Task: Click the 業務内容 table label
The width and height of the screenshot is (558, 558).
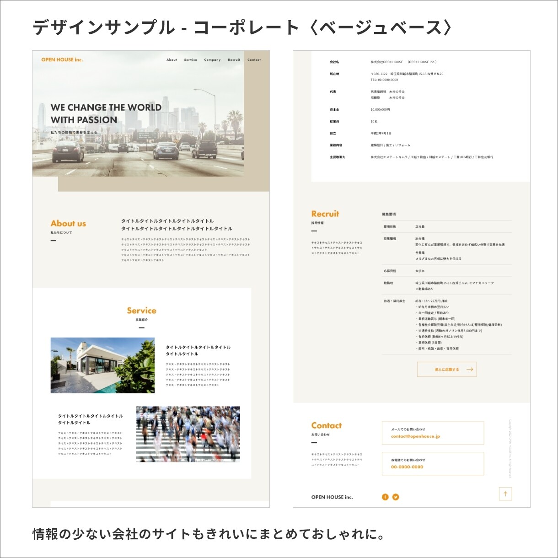Action: 336,145
